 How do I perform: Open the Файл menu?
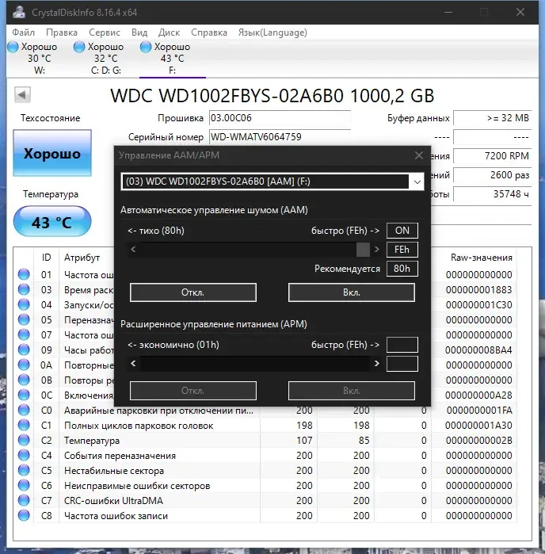pyautogui.click(x=23, y=32)
